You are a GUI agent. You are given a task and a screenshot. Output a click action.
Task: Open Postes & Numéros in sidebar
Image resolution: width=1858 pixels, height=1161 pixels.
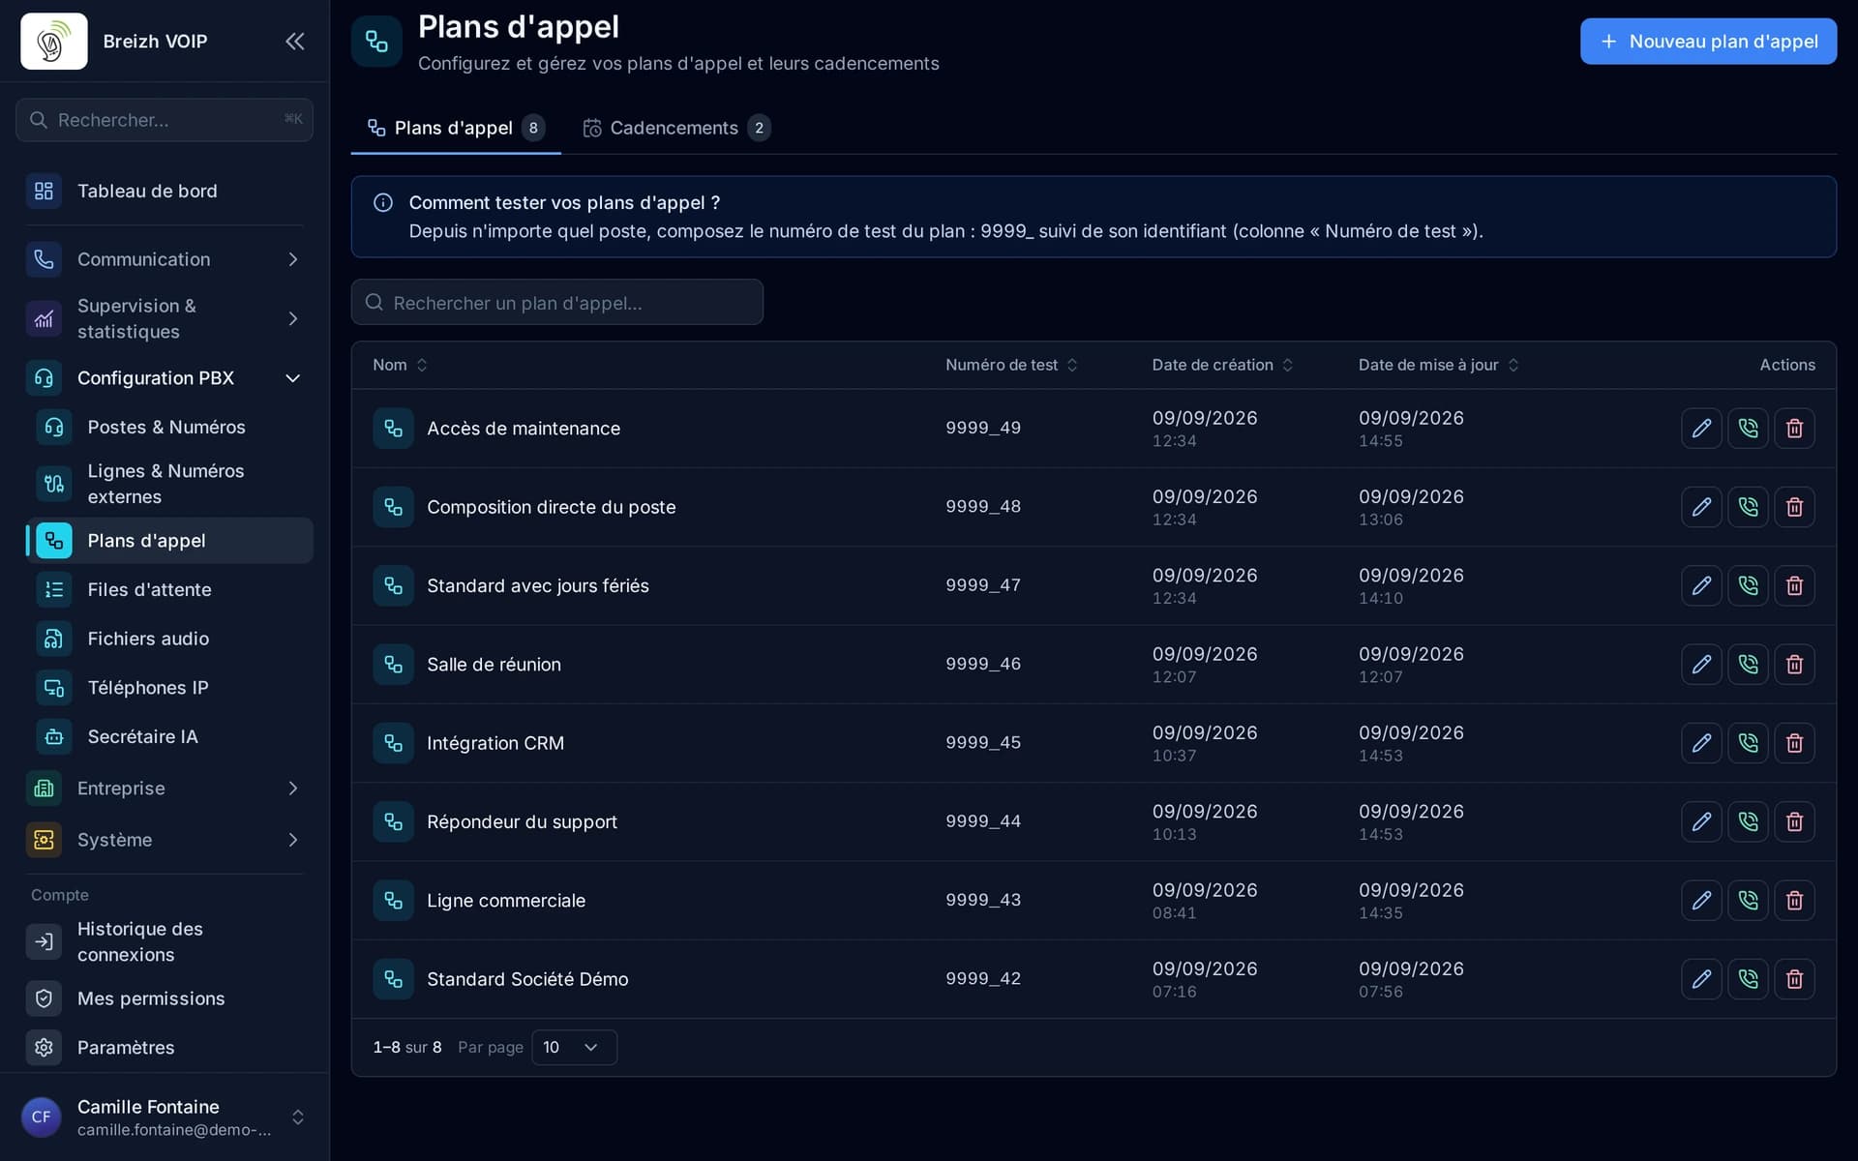click(170, 428)
